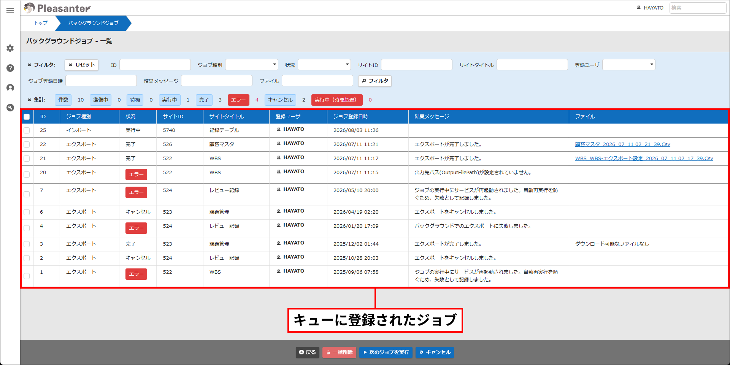Sort by the ジョブ種別 column header
The image size is (730, 365).
[x=90, y=117]
